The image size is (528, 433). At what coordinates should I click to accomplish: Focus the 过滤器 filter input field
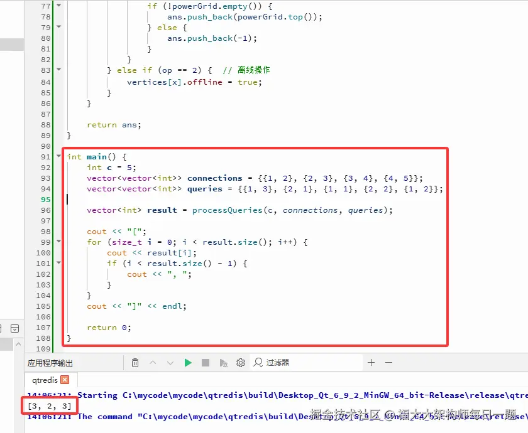coord(307,363)
